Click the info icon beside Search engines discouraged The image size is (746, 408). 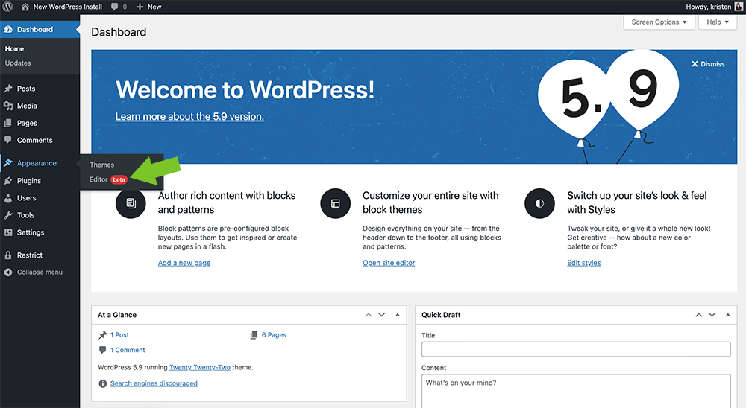[102, 383]
